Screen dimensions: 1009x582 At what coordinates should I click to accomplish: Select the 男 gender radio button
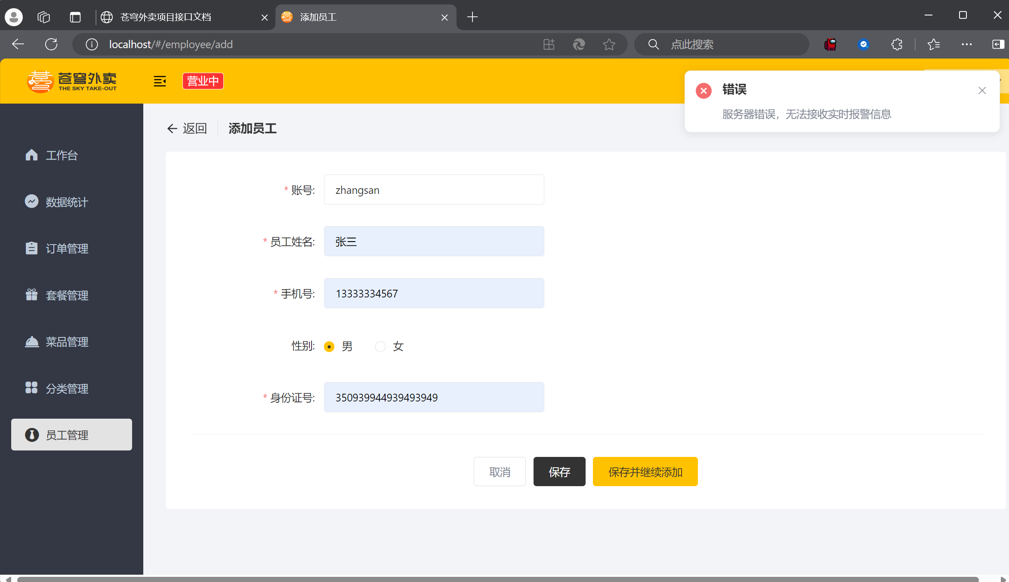coord(330,346)
